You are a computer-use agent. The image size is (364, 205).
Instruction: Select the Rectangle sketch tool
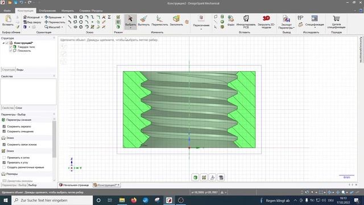click(75, 17)
